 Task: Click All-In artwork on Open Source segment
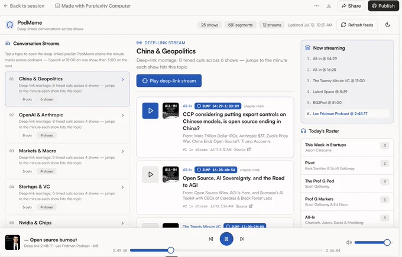tap(171, 174)
